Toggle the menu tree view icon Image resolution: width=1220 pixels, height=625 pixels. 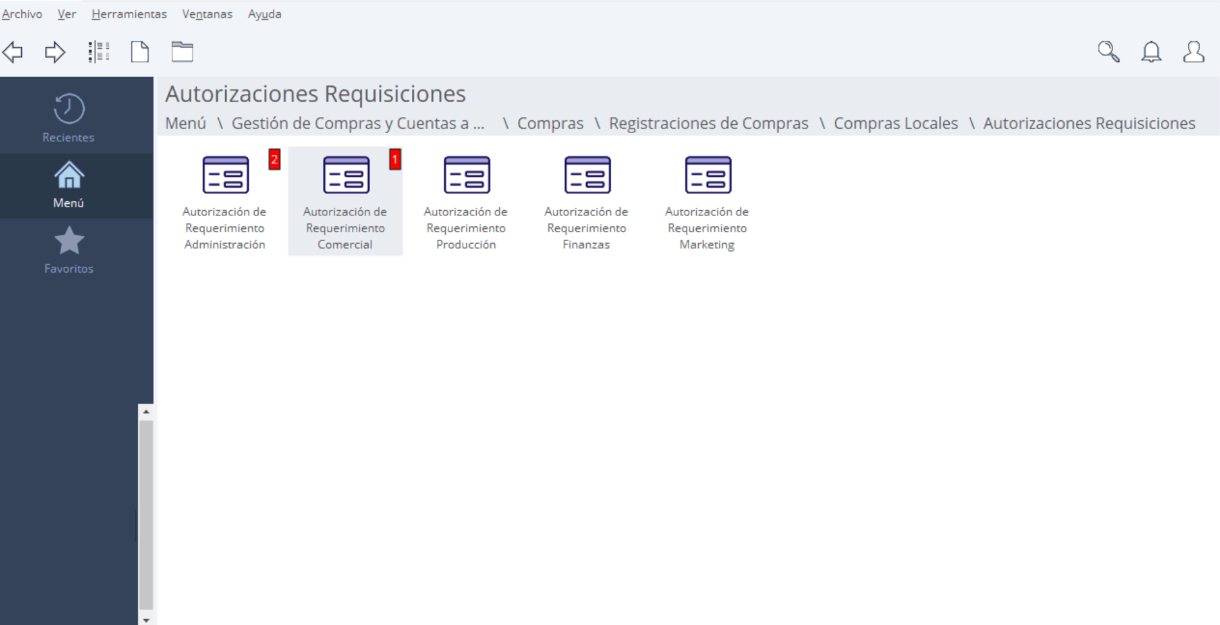pyautogui.click(x=98, y=52)
